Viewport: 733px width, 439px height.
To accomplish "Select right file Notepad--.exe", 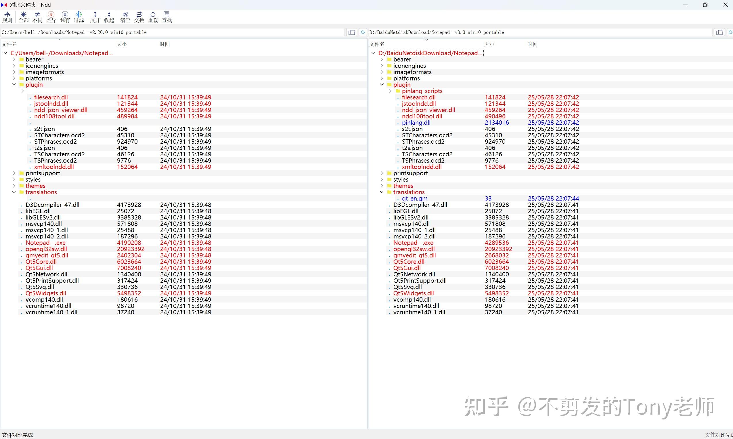I will (413, 242).
